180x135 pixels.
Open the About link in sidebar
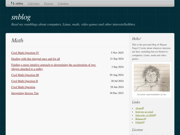tap(138, 108)
